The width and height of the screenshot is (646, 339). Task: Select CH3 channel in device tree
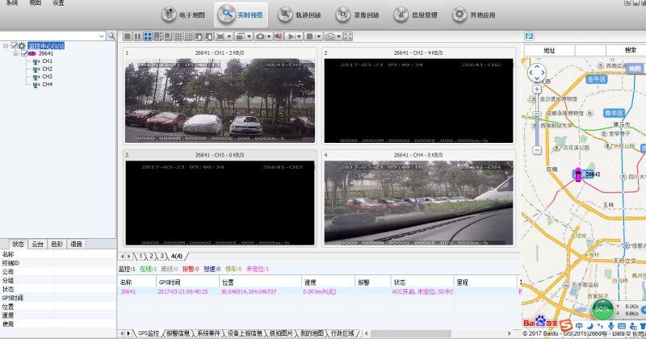click(x=47, y=77)
